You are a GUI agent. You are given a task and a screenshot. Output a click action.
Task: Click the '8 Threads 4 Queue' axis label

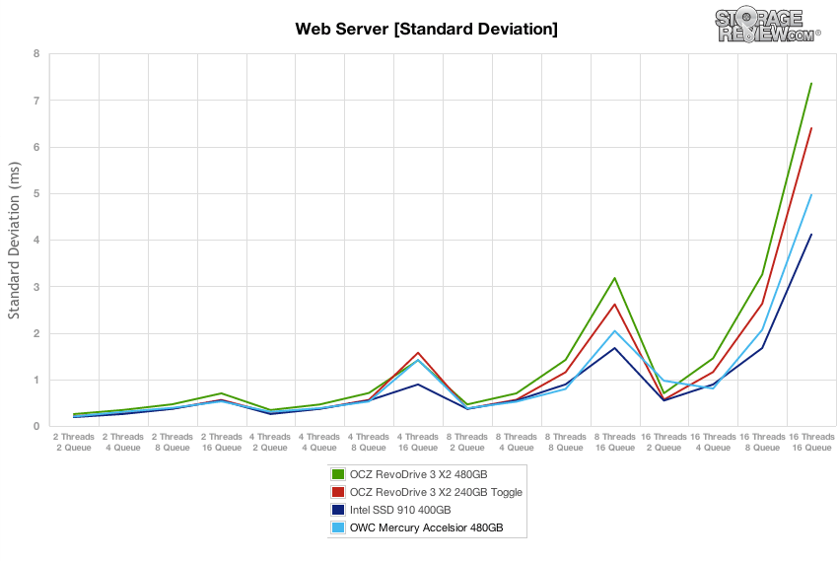coord(517,443)
